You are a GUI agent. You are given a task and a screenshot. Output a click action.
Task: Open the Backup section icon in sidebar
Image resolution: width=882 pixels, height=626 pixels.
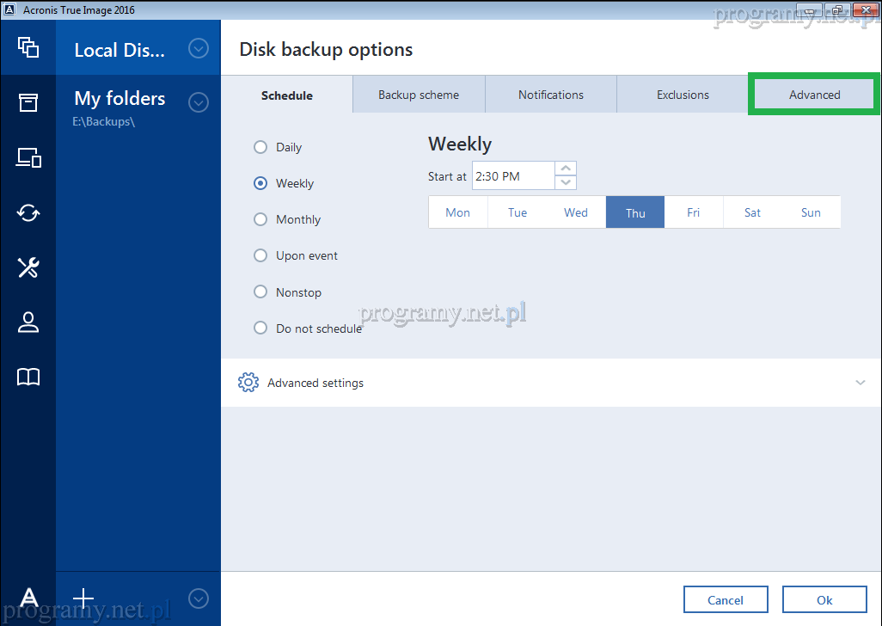pos(28,47)
